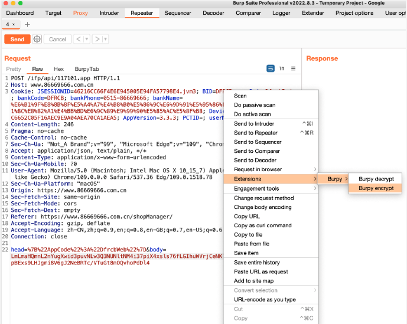
Task: Click the Response panel heading
Action: [322, 58]
